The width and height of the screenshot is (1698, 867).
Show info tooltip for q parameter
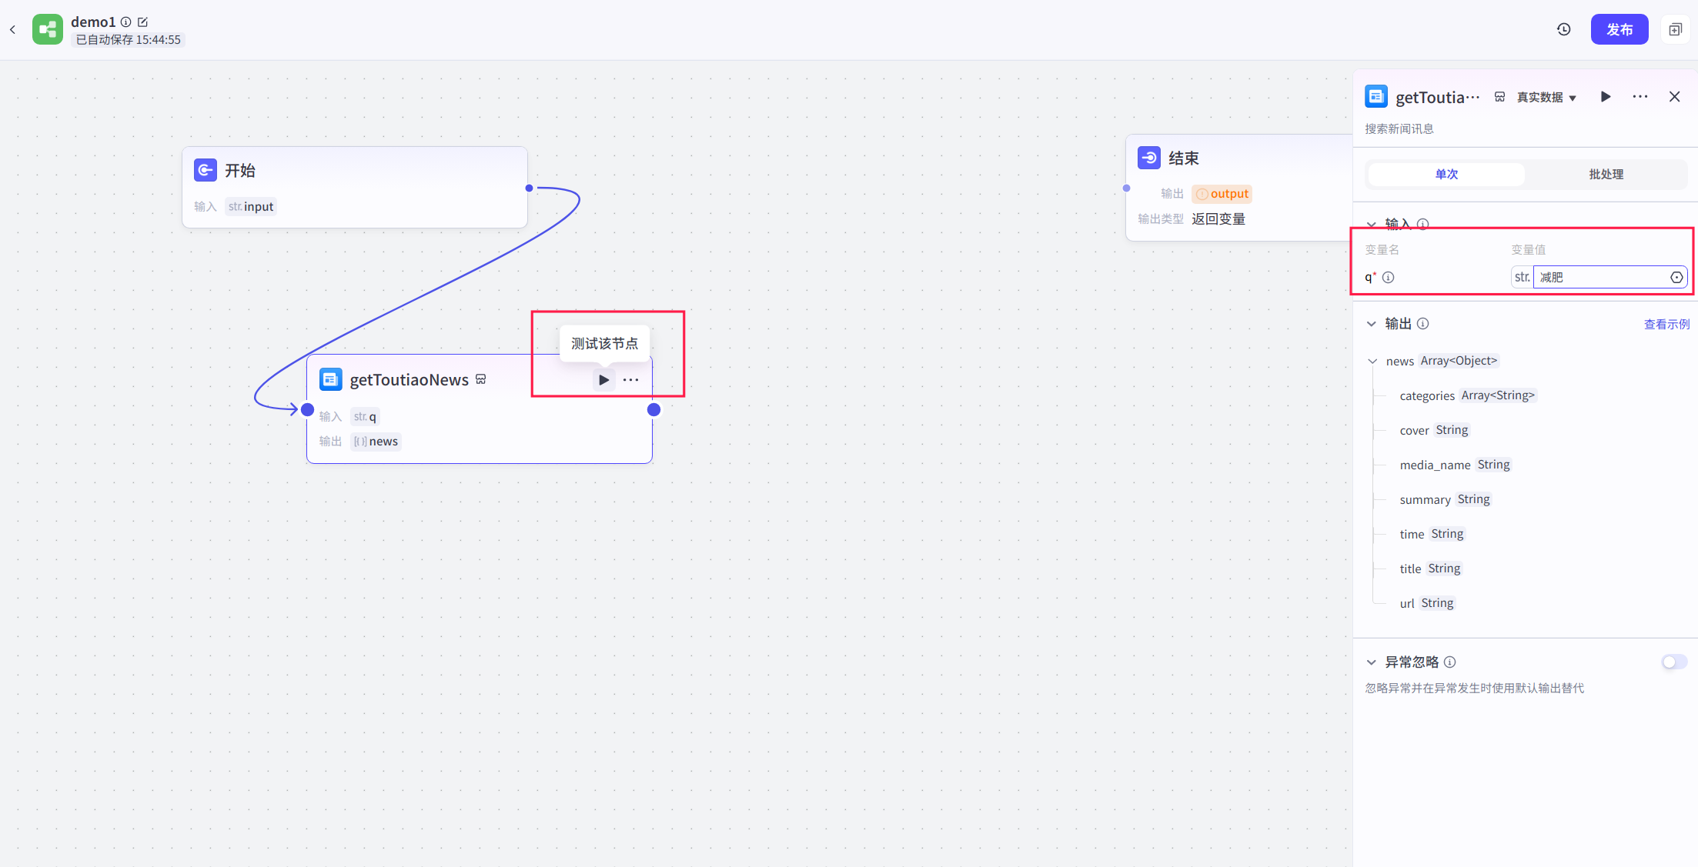pos(1389,277)
